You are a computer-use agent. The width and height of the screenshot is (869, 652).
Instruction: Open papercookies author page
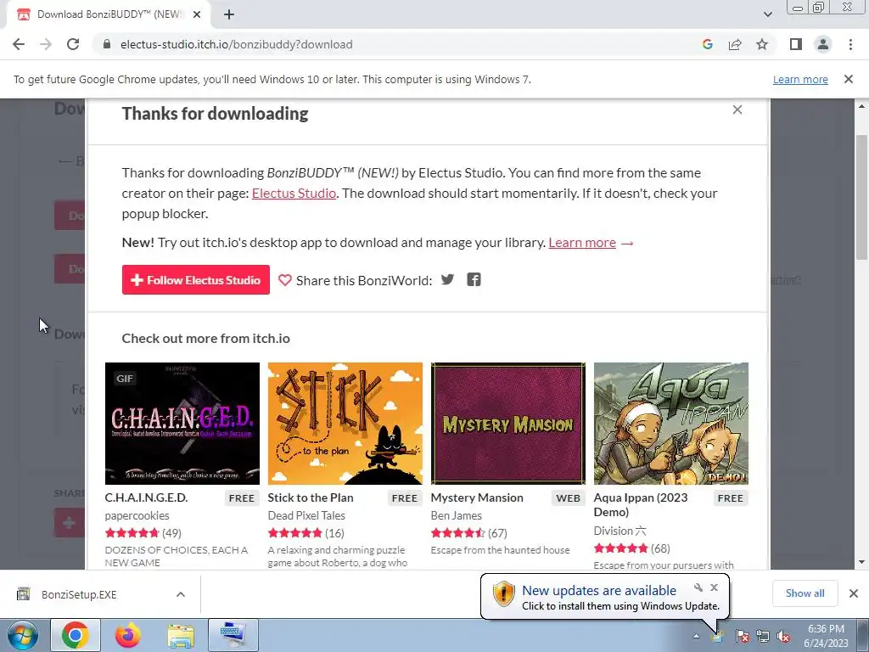(x=137, y=515)
